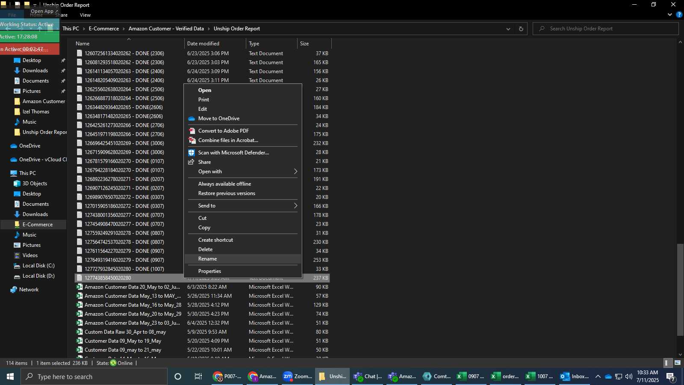Click the volume speaker tray icon
Viewport: 684px width, 385px height.
pos(629,376)
